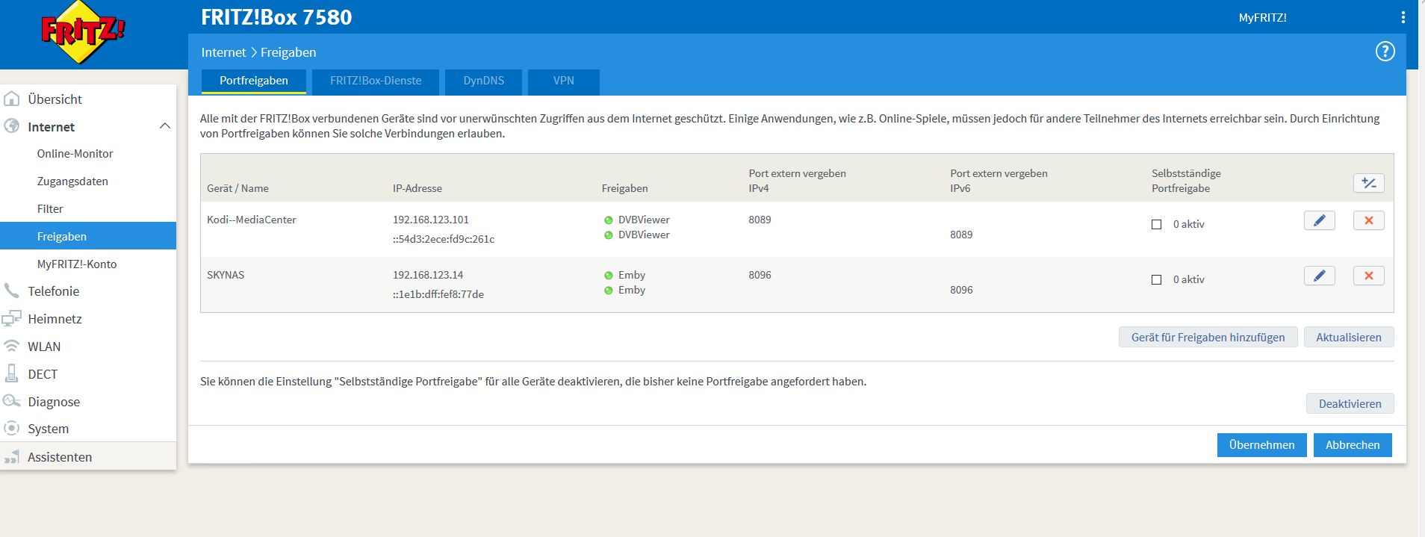Click the System icon

(x=12, y=428)
